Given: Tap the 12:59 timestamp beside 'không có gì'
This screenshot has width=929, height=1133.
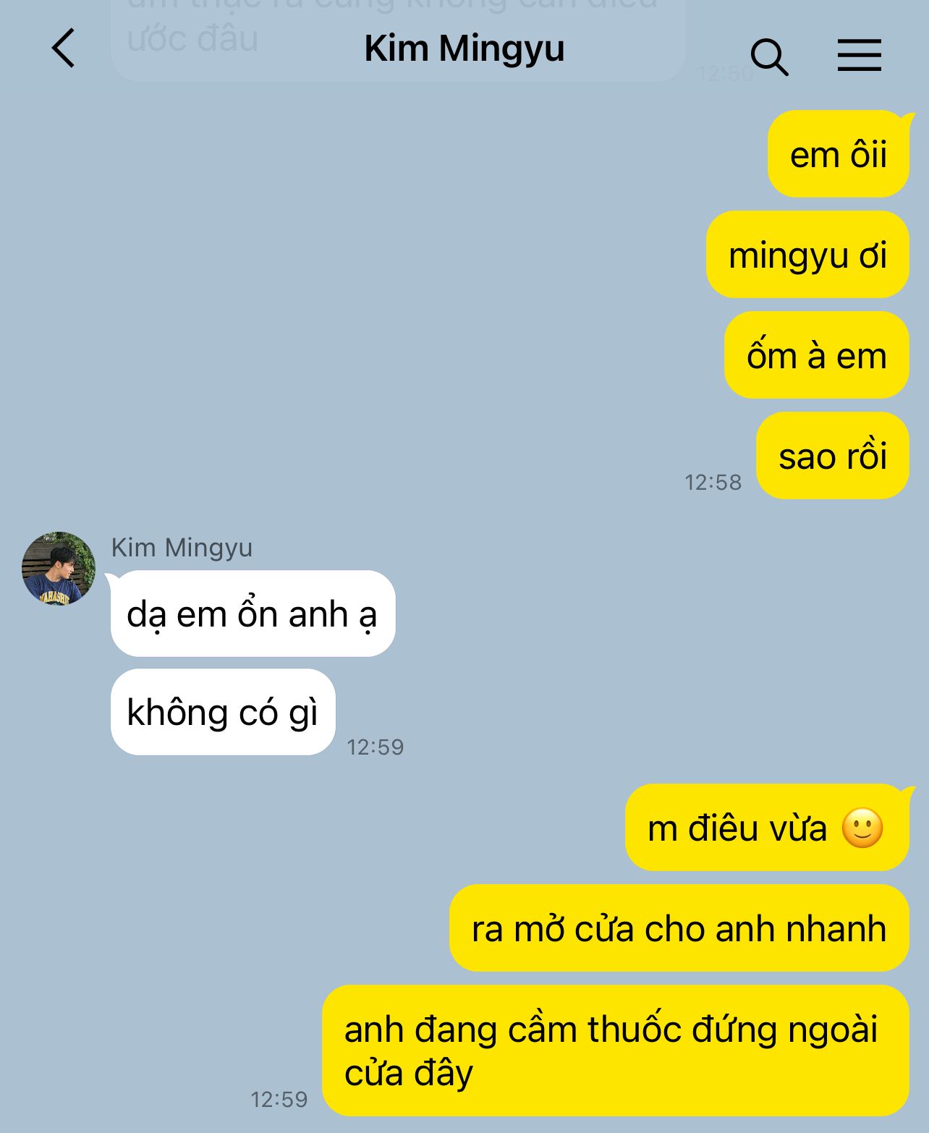Looking at the screenshot, I should pos(376,747).
